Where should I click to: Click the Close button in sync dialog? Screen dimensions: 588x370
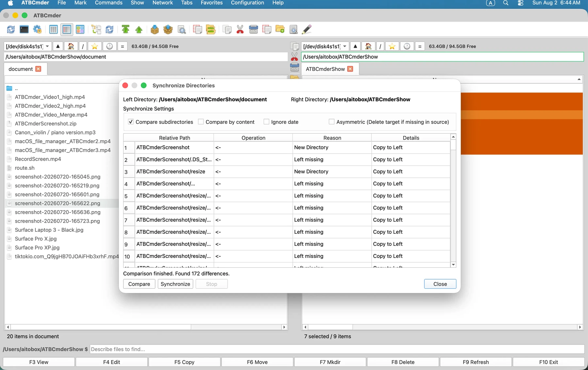click(x=440, y=284)
